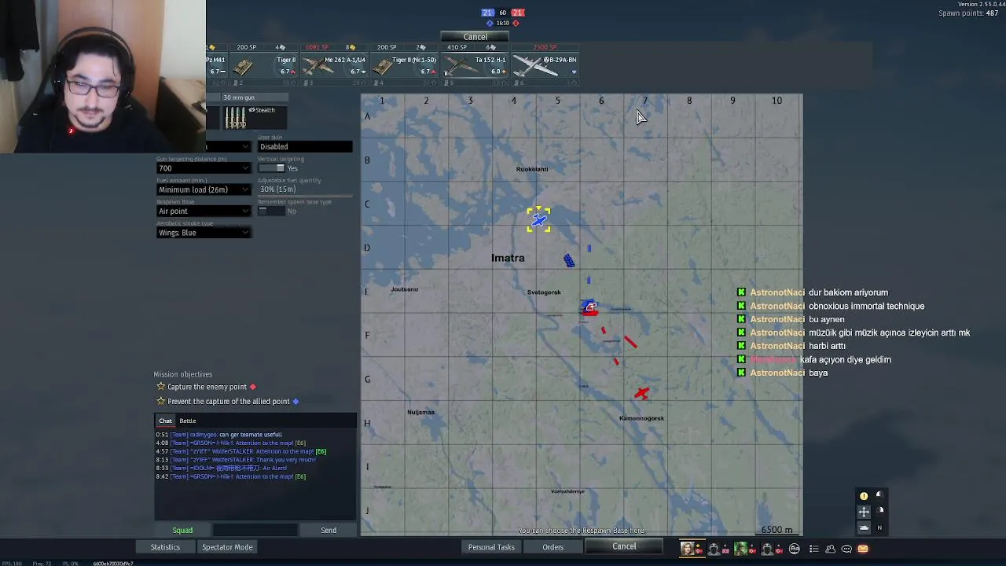Click the Ruokolahti label on the map
The image size is (1006, 566).
tap(532, 169)
